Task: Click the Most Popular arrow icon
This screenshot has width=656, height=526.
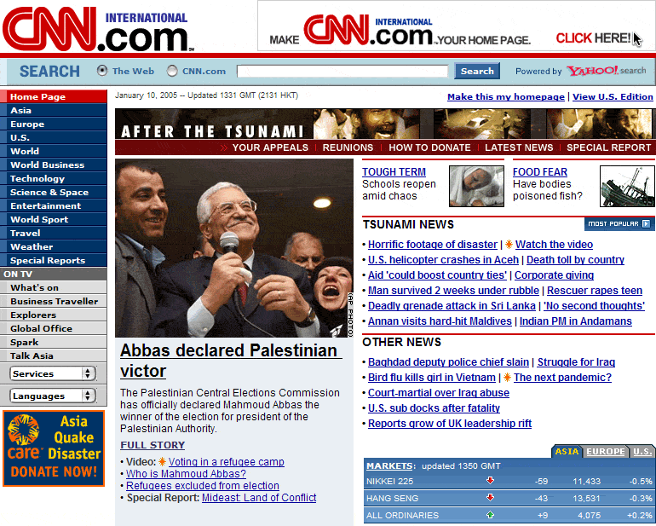Action: [646, 223]
